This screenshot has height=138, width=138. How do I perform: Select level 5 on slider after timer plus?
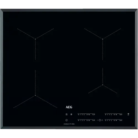[111, 120]
